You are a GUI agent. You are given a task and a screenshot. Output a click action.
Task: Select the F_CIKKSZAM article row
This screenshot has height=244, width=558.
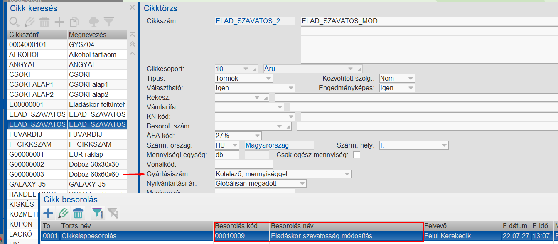pyautogui.click(x=67, y=144)
